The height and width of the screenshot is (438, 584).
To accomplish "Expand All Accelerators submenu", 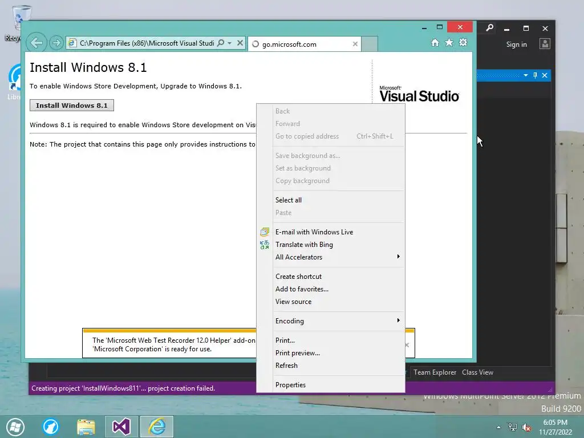I will click(x=330, y=257).
